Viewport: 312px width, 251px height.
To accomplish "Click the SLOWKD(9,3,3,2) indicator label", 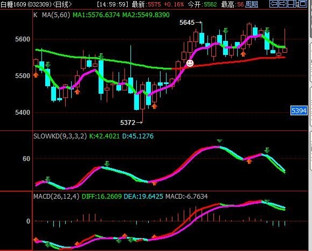I will pos(60,136).
